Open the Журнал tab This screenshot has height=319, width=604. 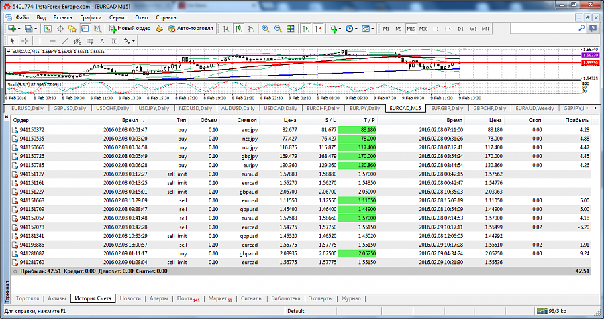pyautogui.click(x=351, y=298)
